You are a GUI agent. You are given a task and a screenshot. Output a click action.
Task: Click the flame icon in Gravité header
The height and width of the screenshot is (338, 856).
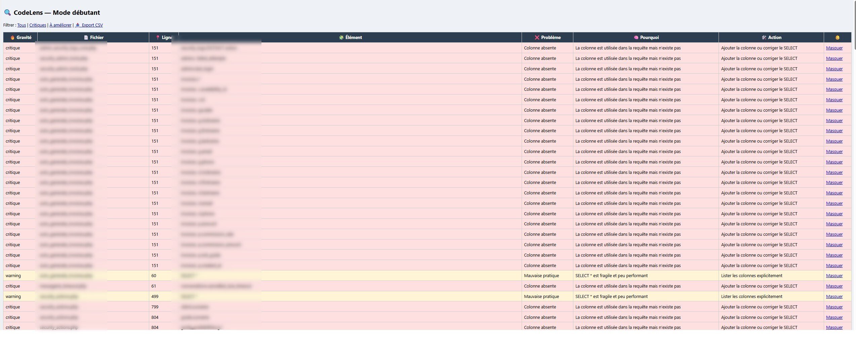point(12,38)
